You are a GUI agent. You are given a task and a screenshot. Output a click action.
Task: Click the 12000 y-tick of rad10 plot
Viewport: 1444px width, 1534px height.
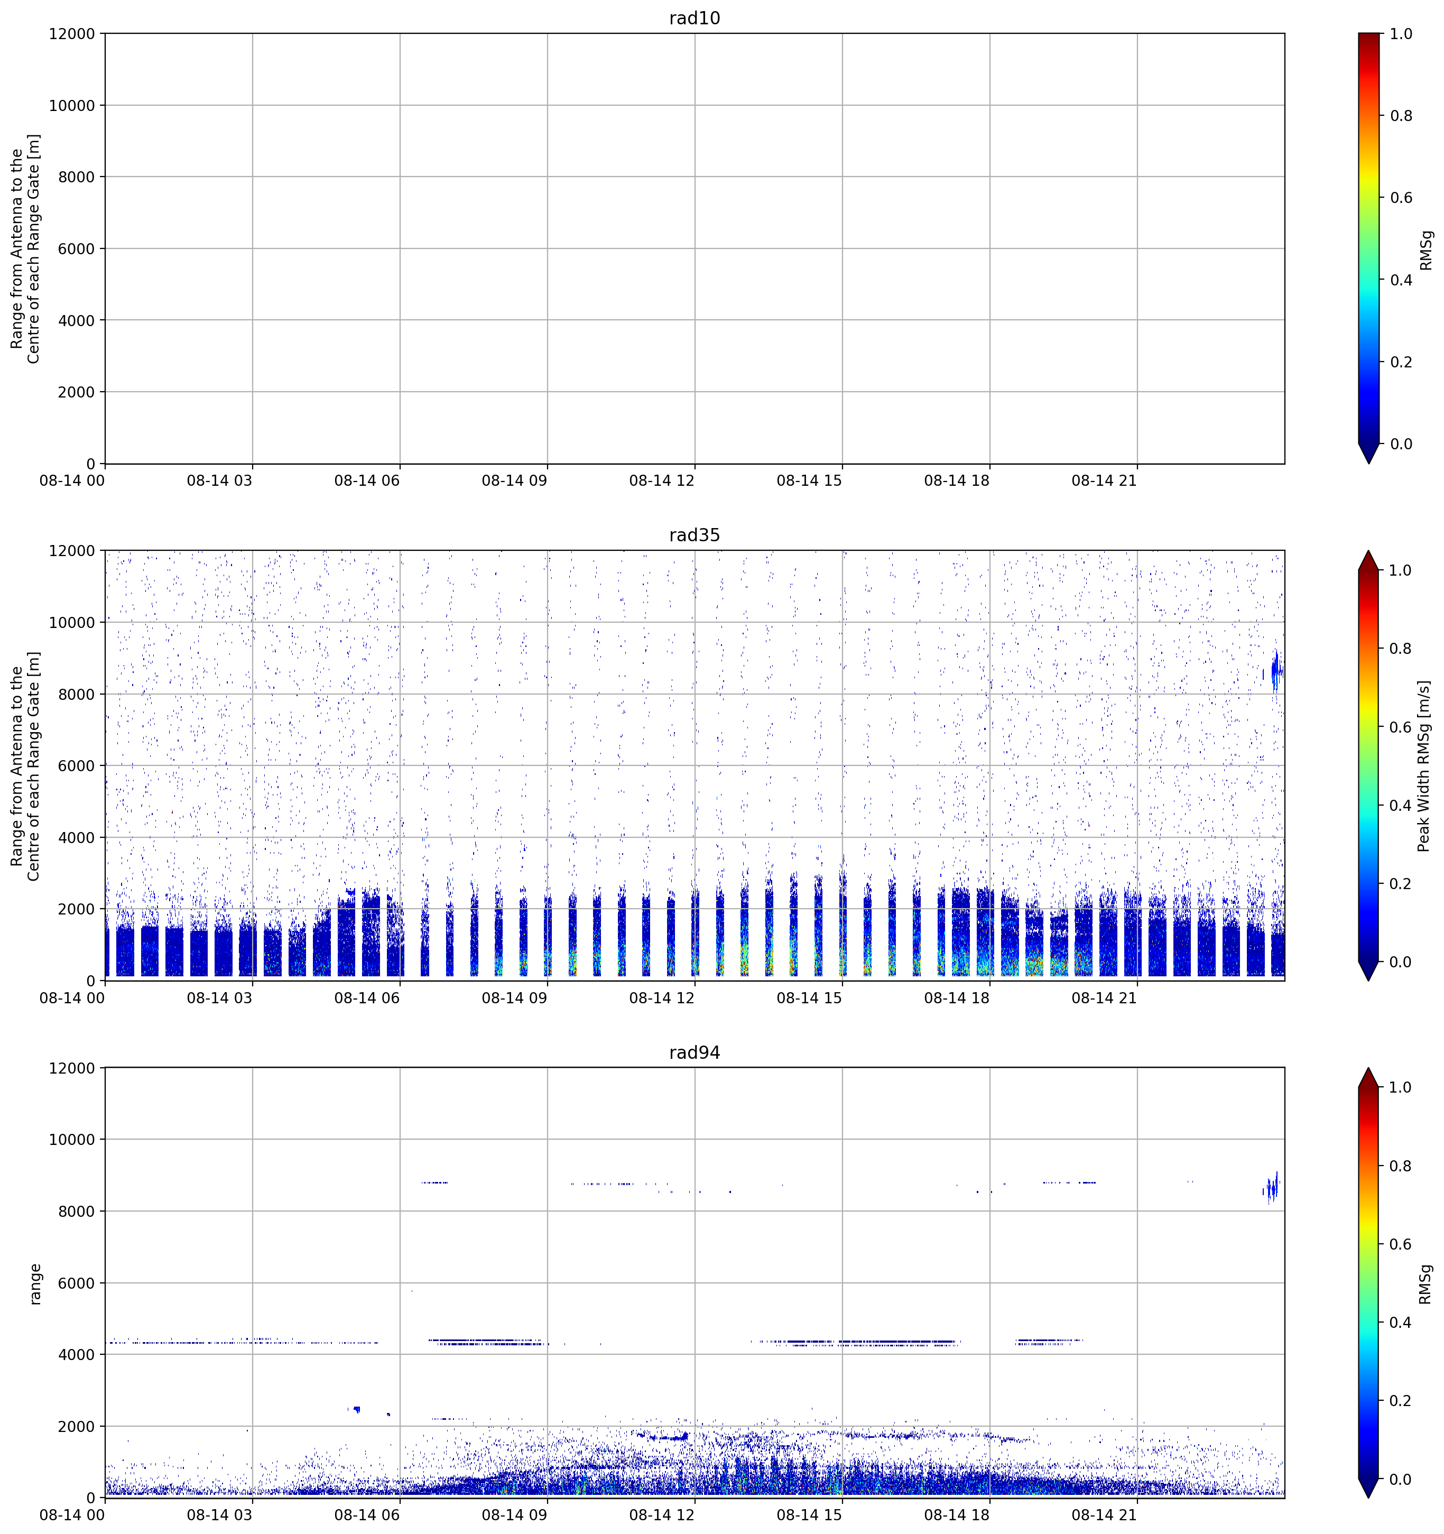click(x=72, y=34)
